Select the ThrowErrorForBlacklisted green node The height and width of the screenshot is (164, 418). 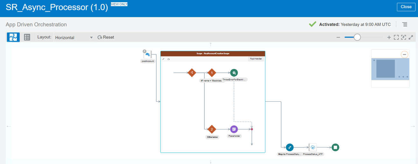tap(234, 73)
